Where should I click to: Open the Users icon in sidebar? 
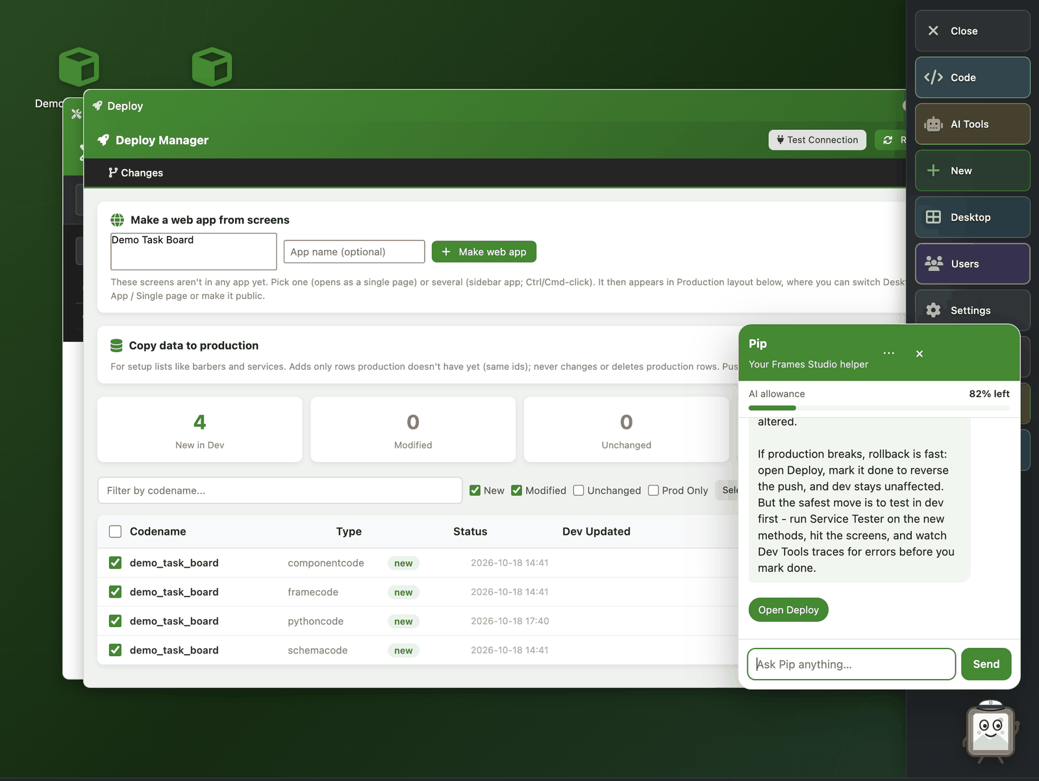934,263
